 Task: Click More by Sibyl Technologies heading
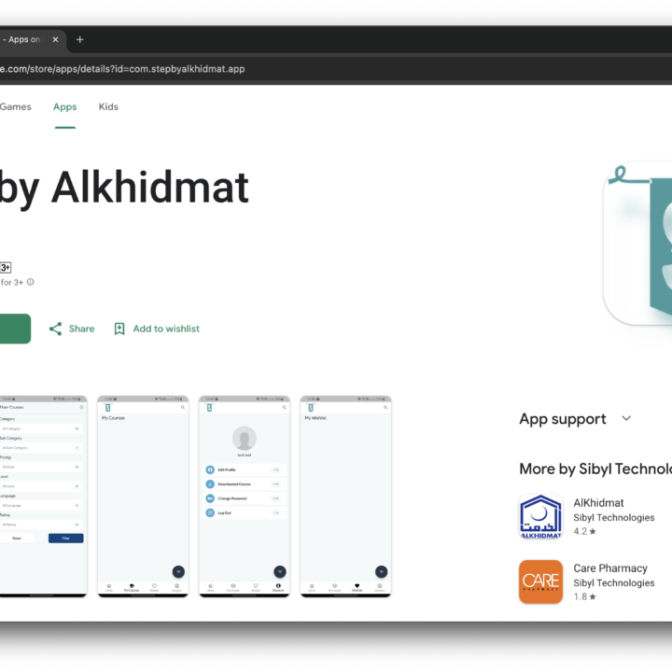pos(595,469)
